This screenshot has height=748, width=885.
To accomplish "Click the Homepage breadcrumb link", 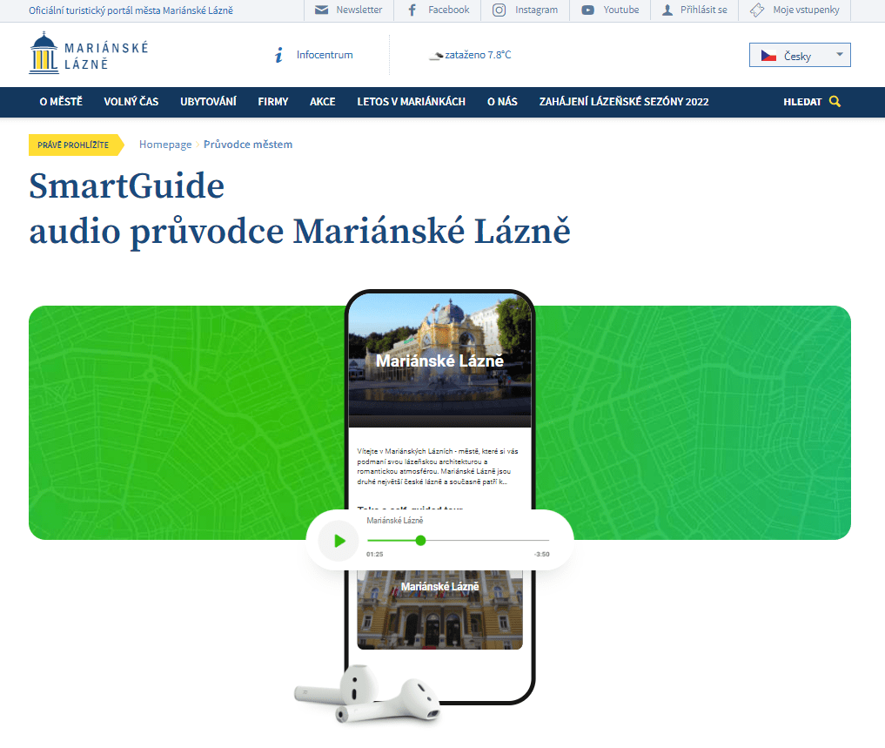I will click(x=165, y=144).
